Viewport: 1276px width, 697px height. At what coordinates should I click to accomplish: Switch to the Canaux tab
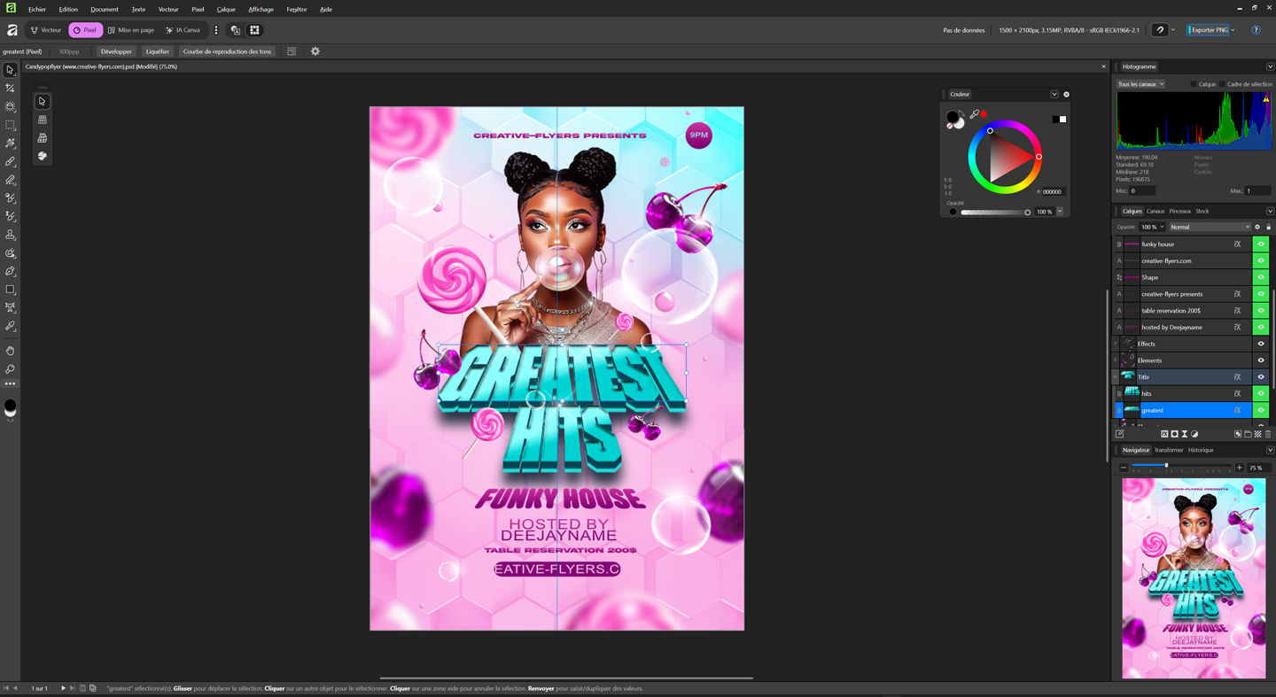(1155, 211)
